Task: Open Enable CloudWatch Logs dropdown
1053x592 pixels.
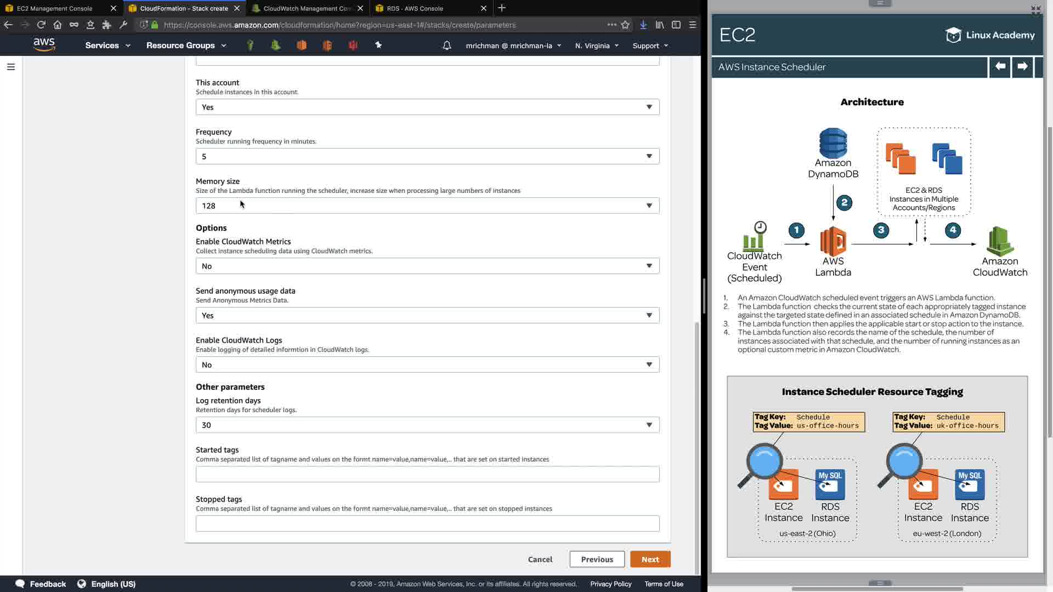Action: 427,365
